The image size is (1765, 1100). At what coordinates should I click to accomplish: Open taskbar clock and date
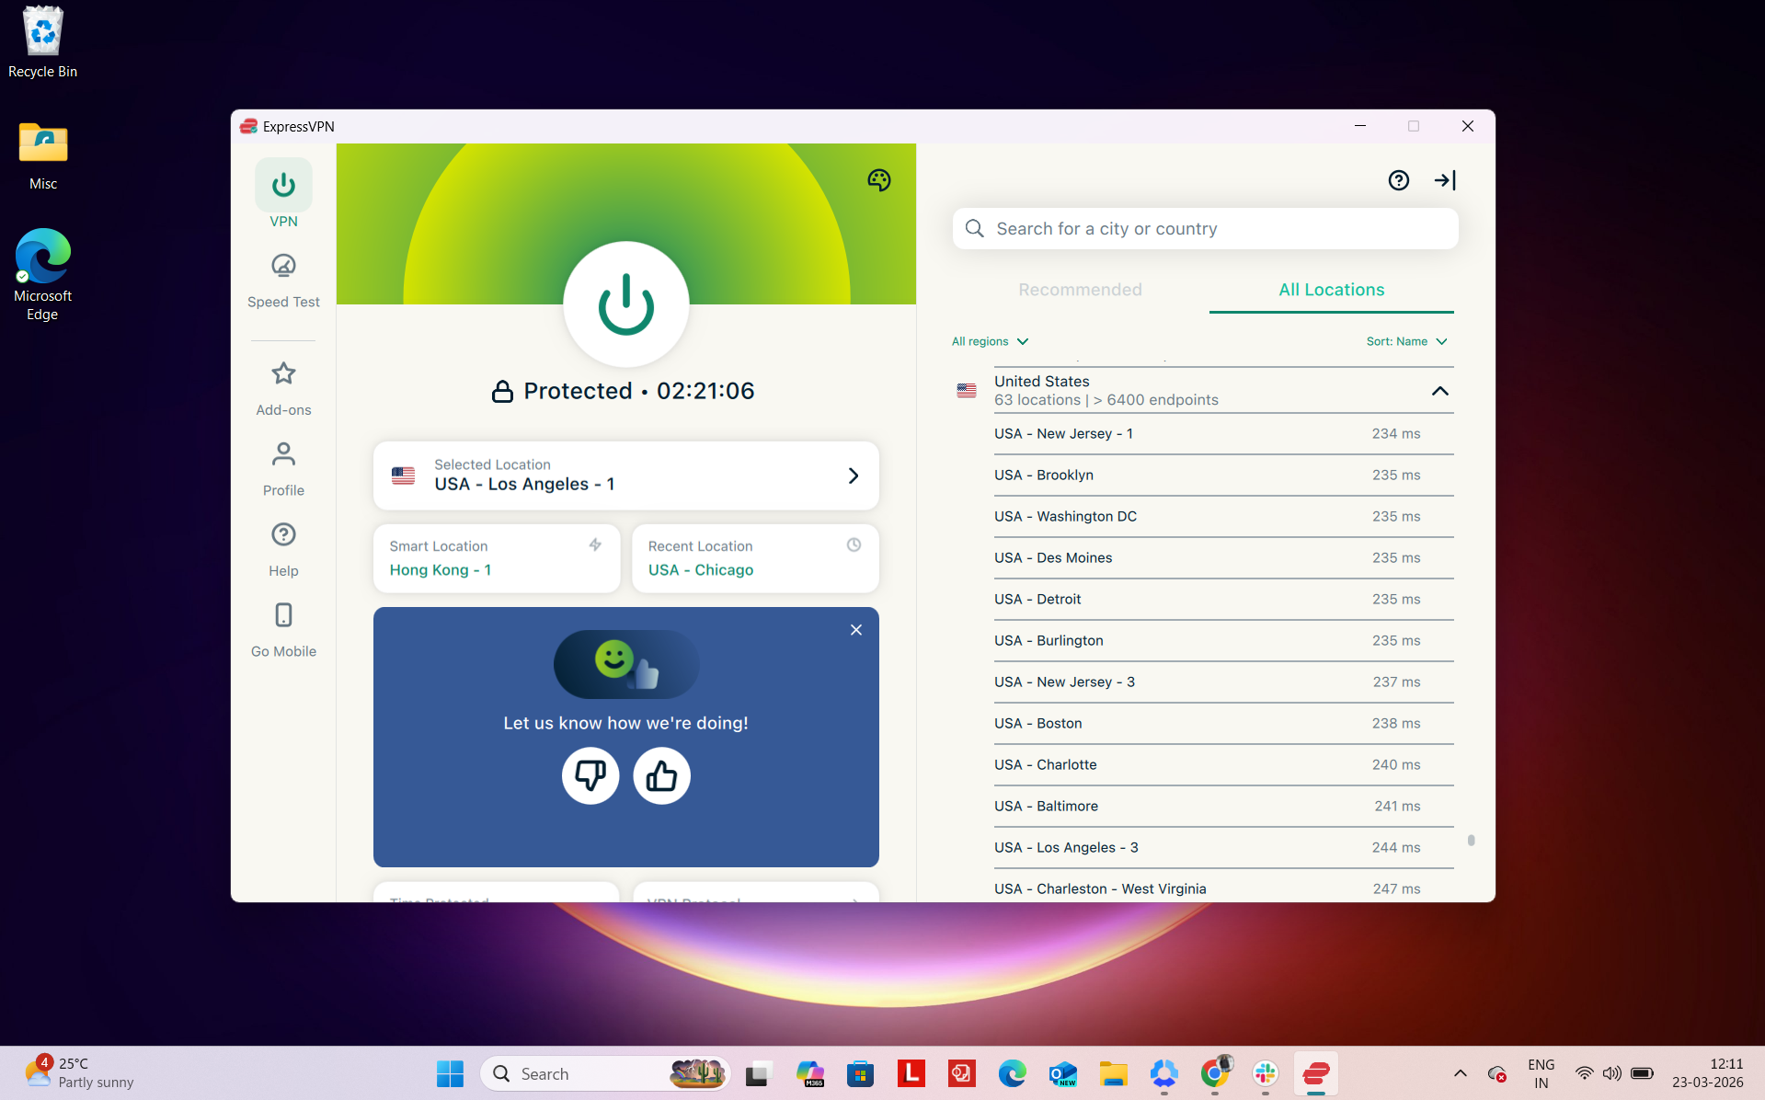(1707, 1072)
